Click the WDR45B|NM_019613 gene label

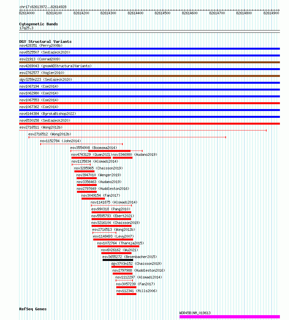(195, 313)
